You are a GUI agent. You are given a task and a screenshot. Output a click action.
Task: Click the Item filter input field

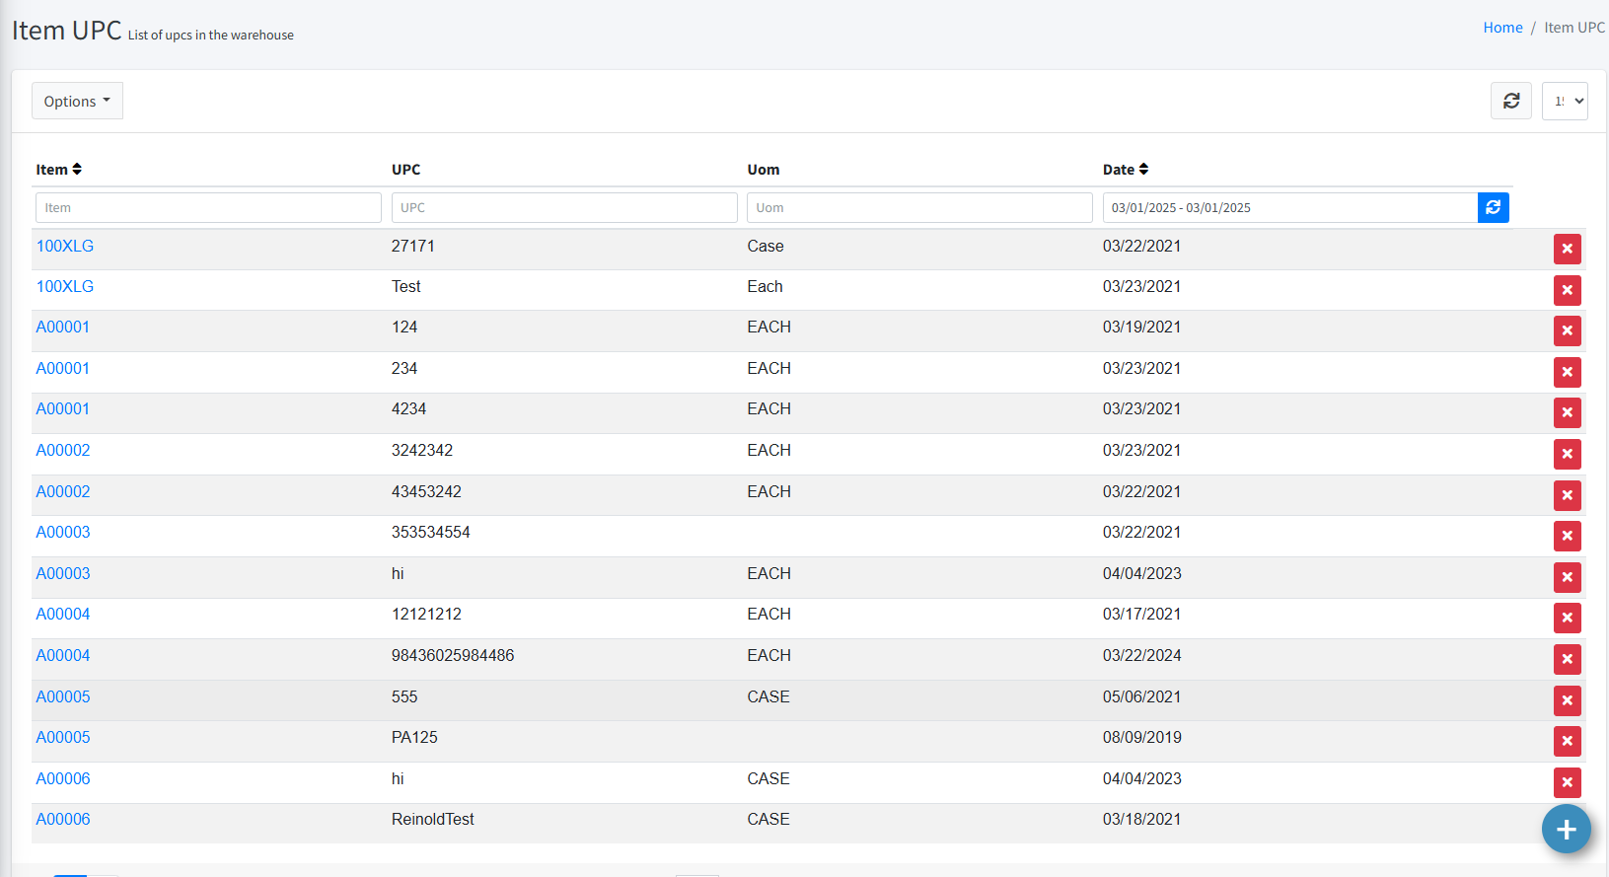(x=208, y=207)
